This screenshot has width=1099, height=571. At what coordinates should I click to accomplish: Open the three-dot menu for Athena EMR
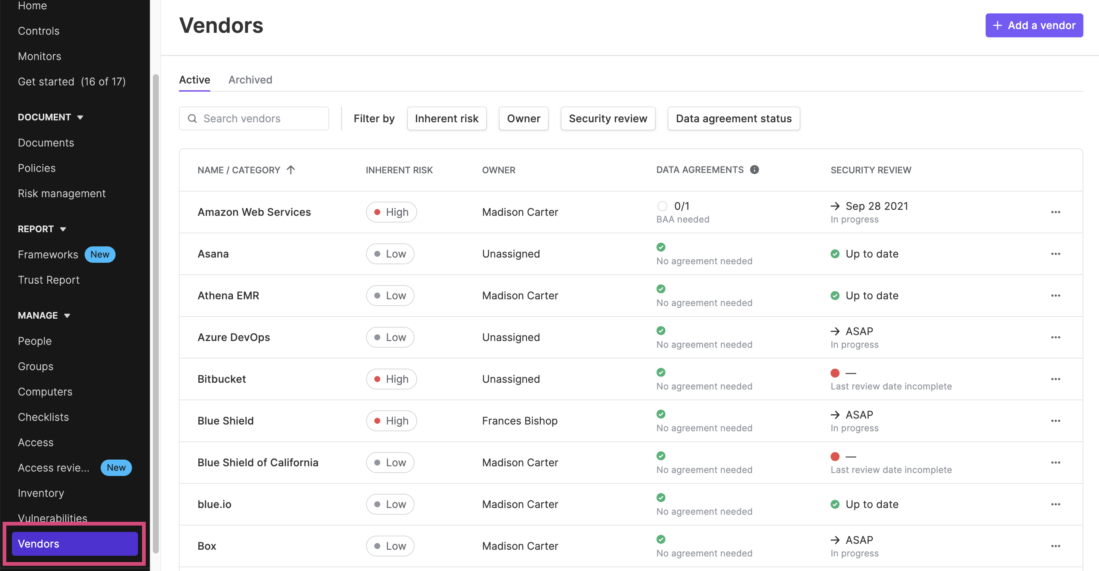tap(1055, 296)
